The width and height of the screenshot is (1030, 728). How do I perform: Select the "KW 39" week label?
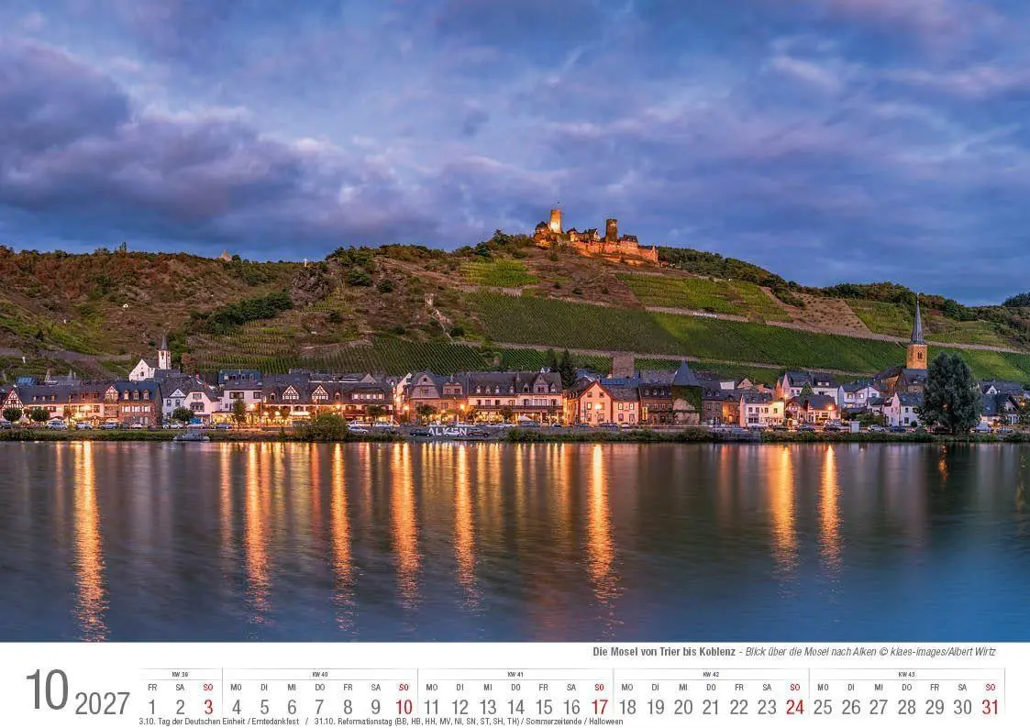point(180,674)
